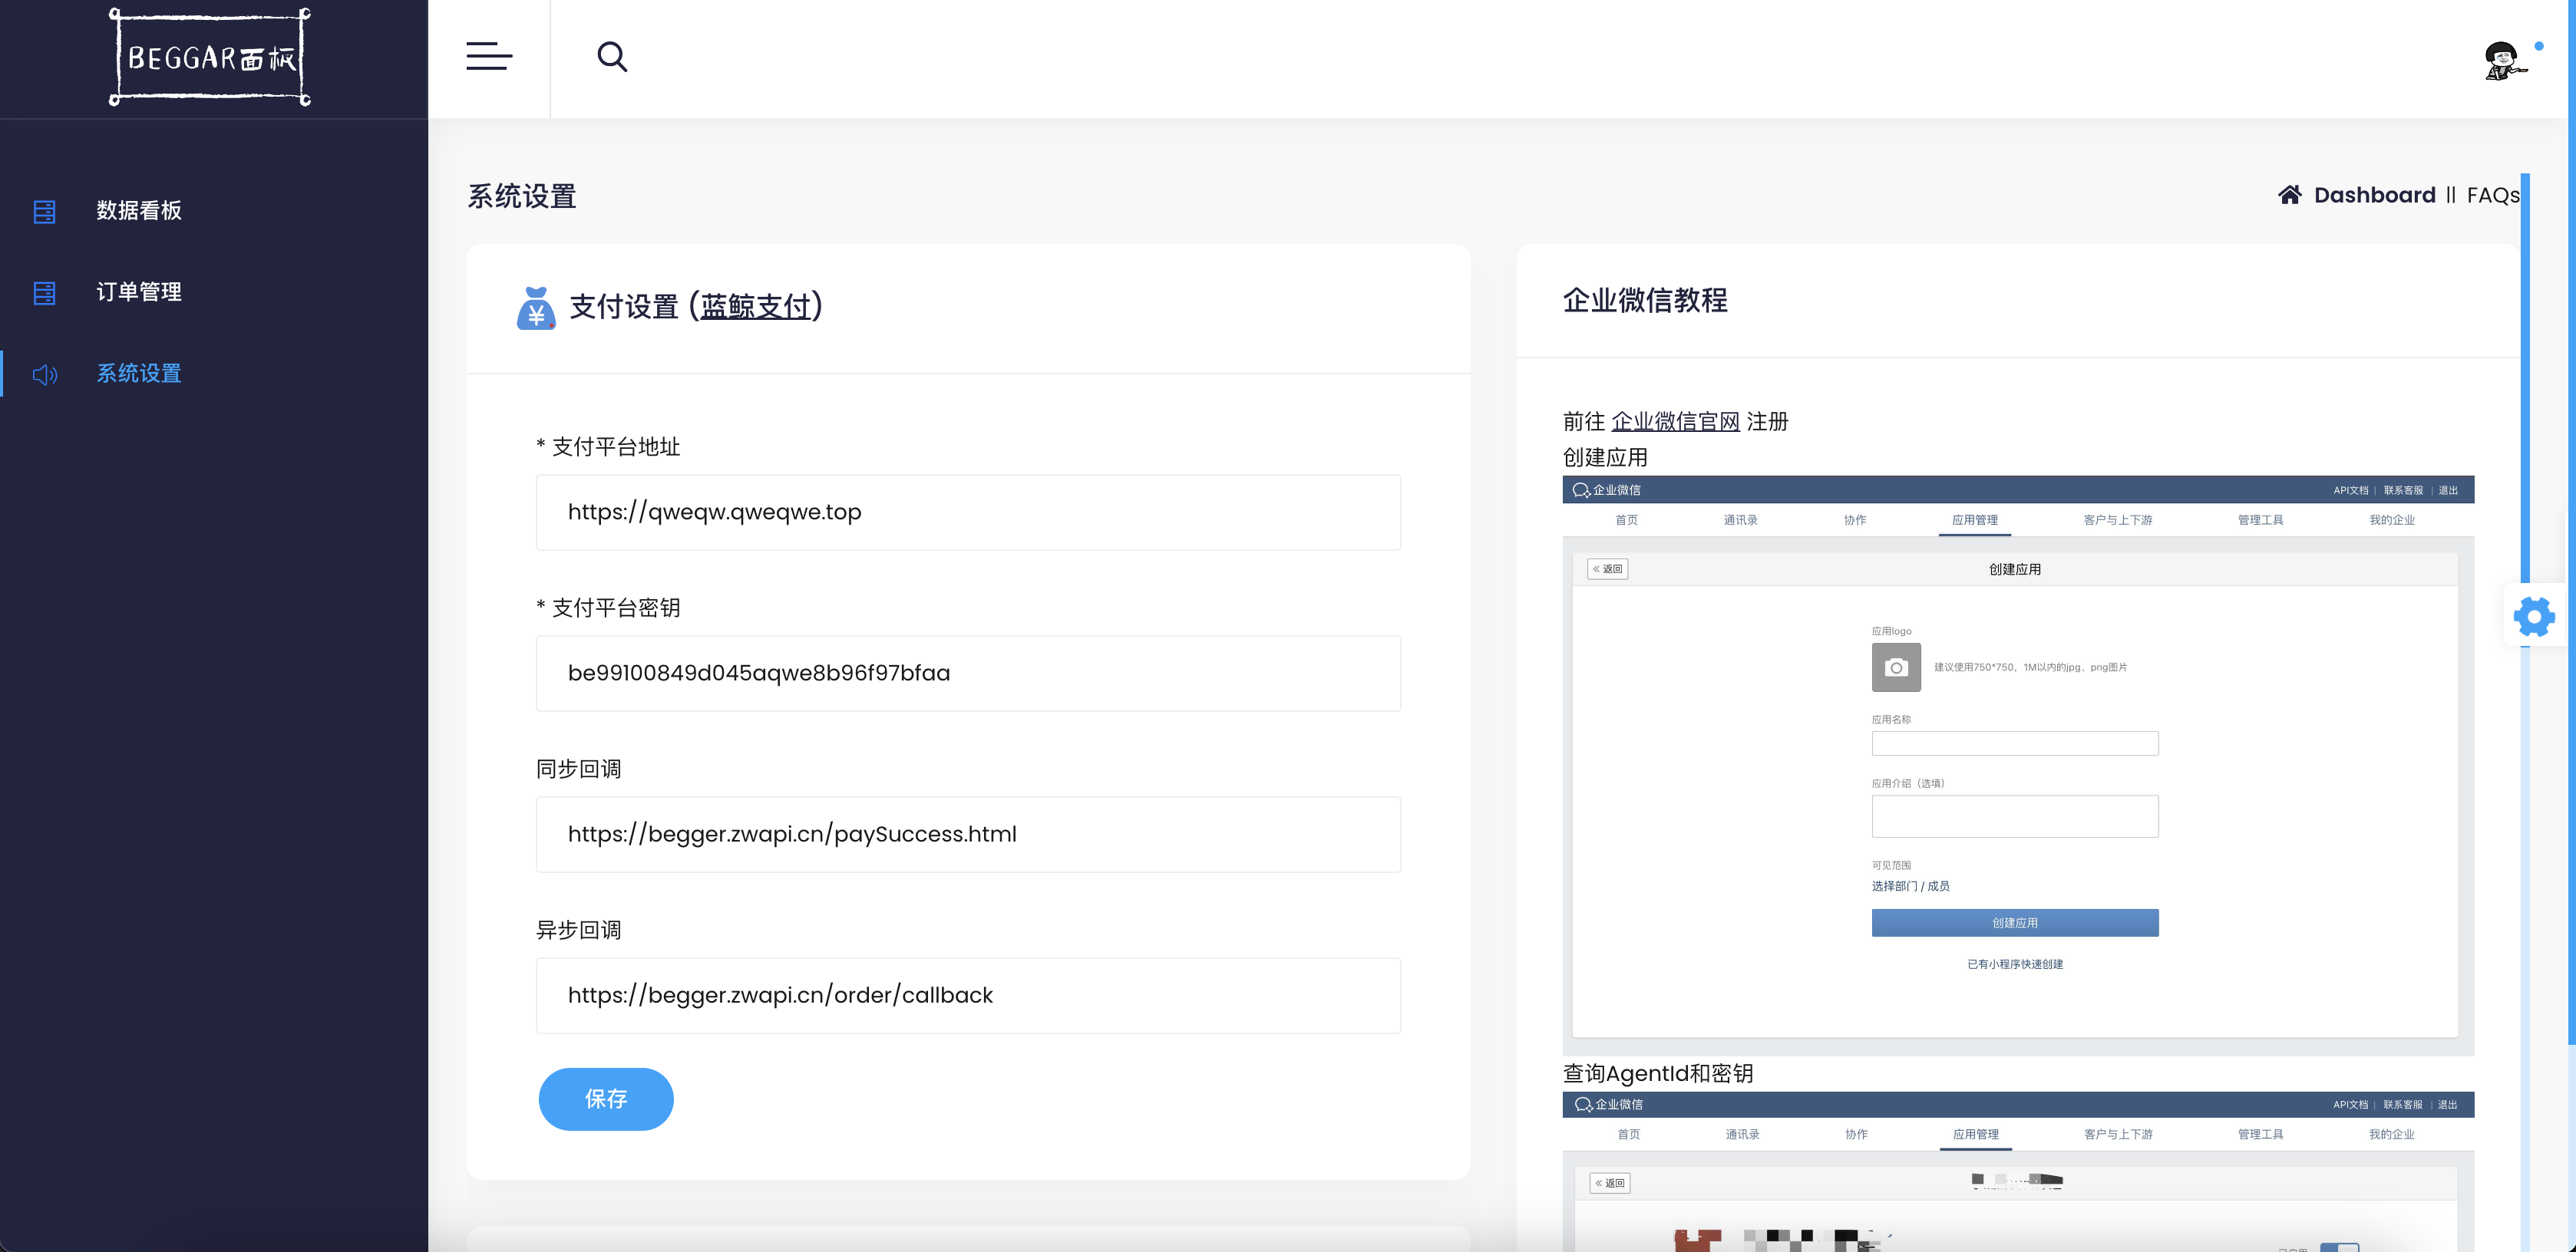Screen dimensions: 2576x1252
Task: Click the order icon beside 订单管理
Action: point(44,292)
